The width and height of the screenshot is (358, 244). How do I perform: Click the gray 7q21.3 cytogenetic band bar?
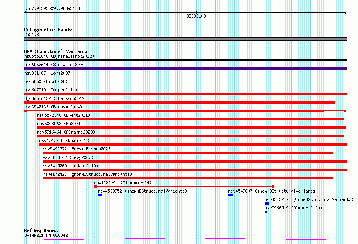(185, 39)
